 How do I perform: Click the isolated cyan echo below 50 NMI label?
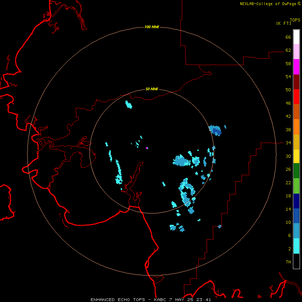coord(129,105)
